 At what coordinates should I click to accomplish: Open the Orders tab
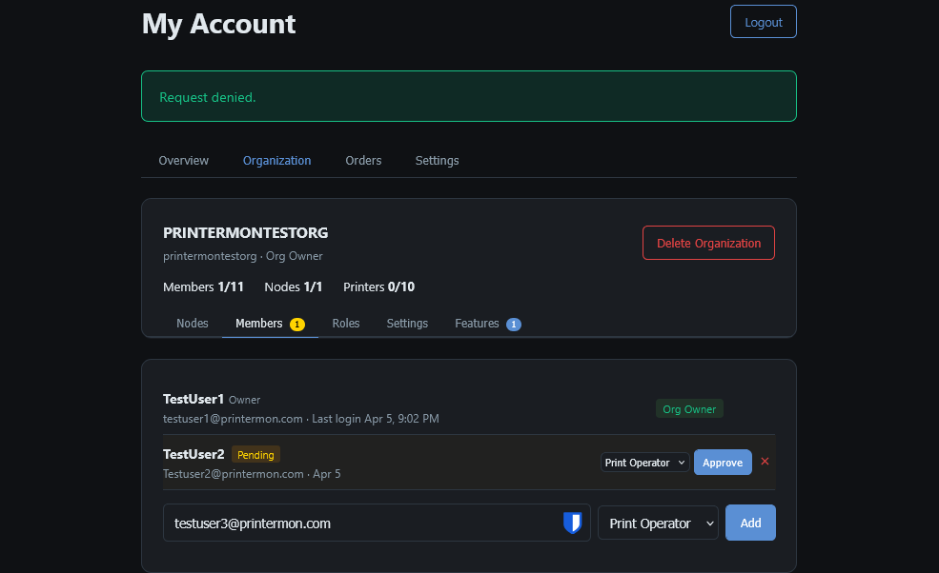pyautogui.click(x=363, y=160)
